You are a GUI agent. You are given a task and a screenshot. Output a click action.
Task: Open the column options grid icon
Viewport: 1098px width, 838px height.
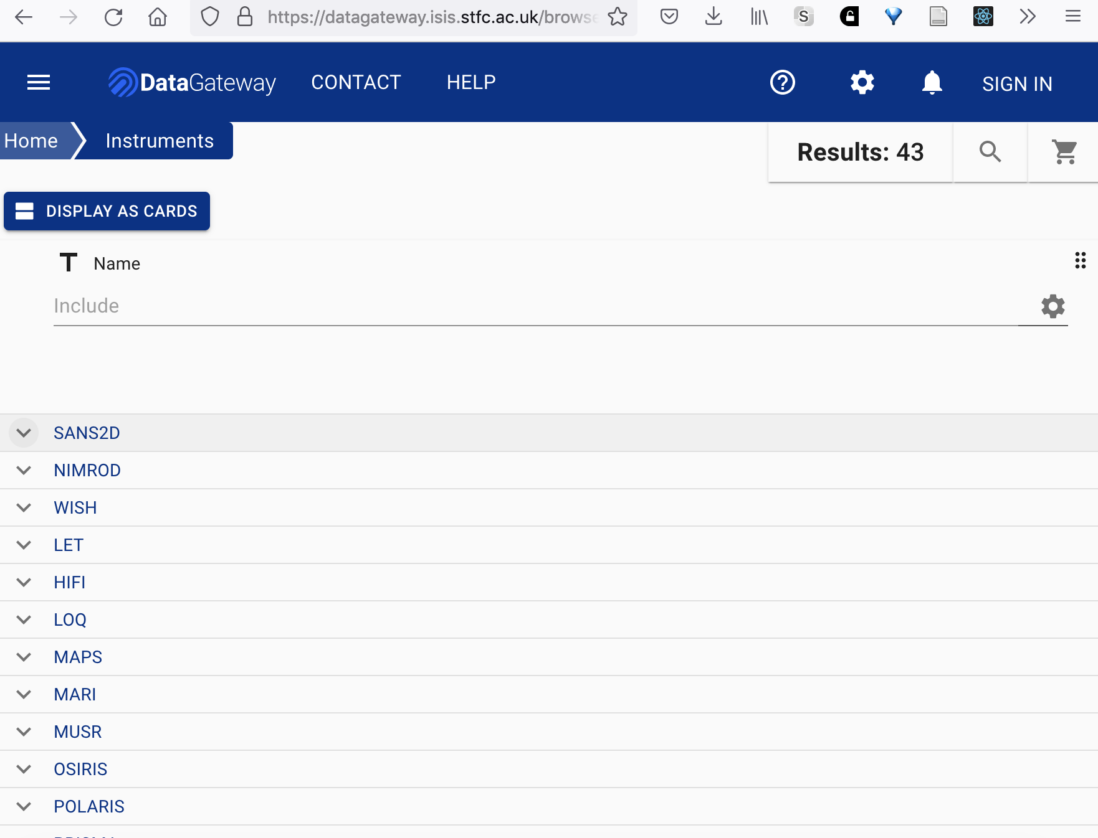(1080, 261)
